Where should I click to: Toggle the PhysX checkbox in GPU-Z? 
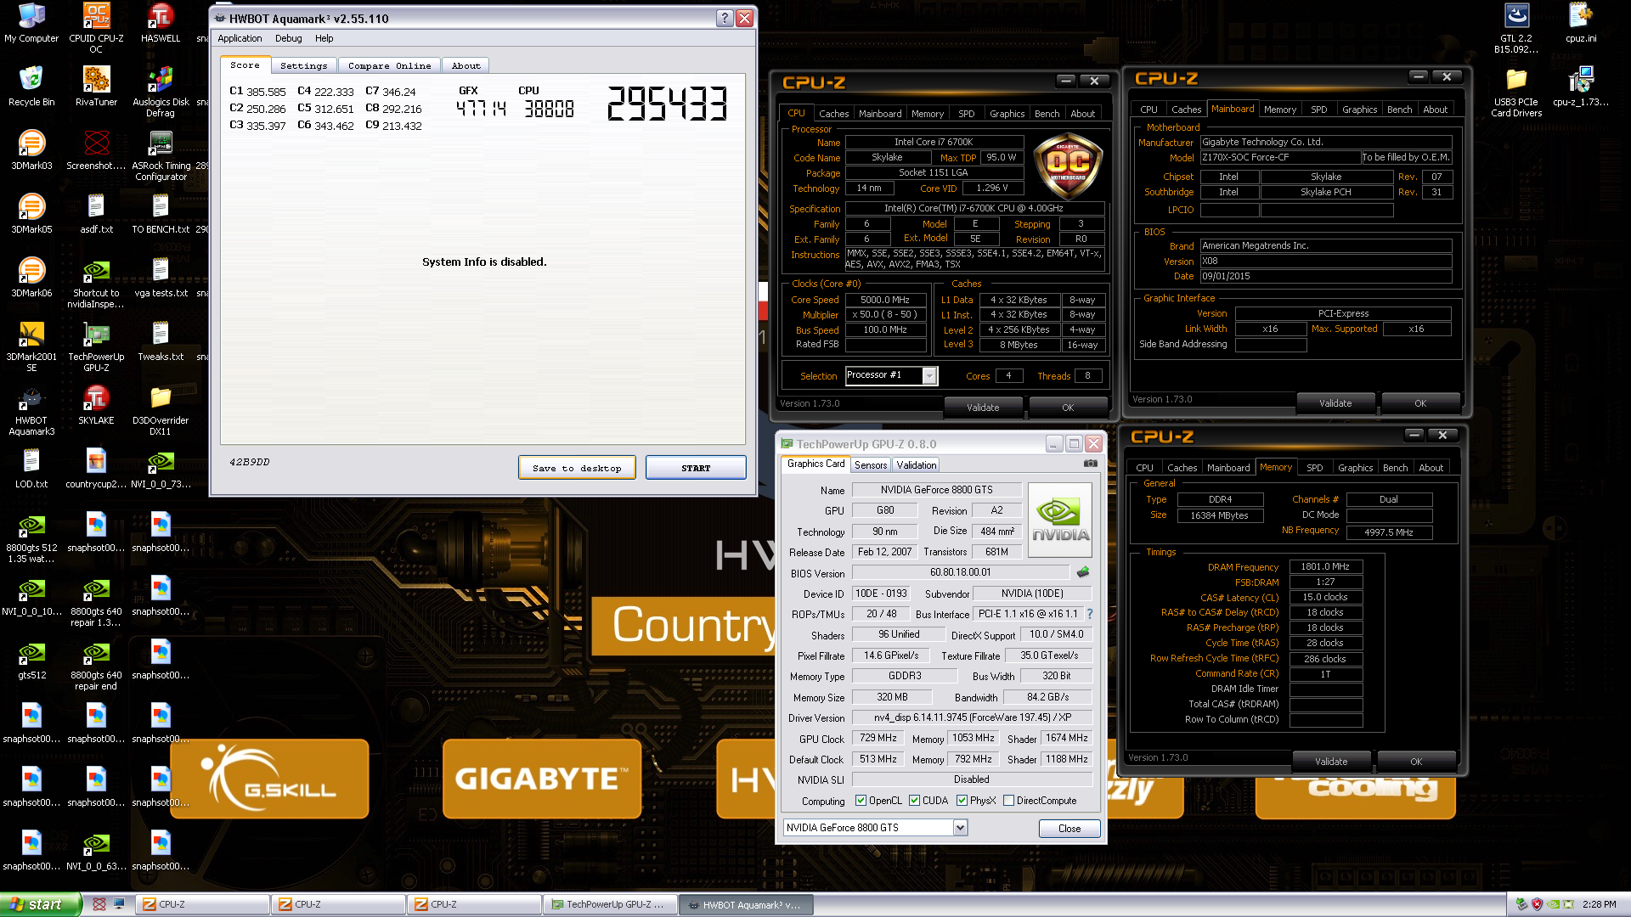click(x=962, y=801)
